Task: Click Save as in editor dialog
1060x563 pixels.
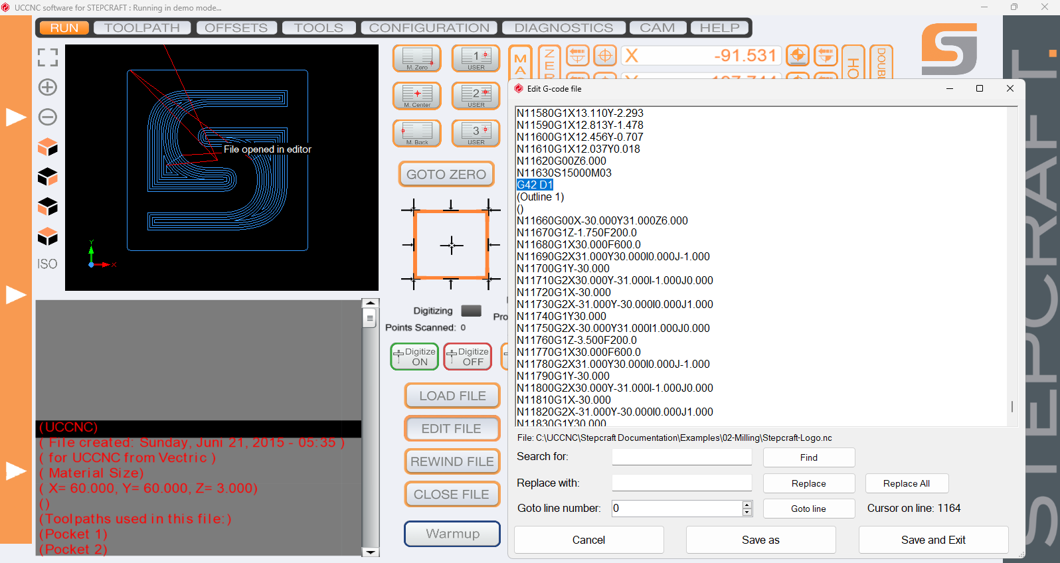Action: pyautogui.click(x=760, y=540)
